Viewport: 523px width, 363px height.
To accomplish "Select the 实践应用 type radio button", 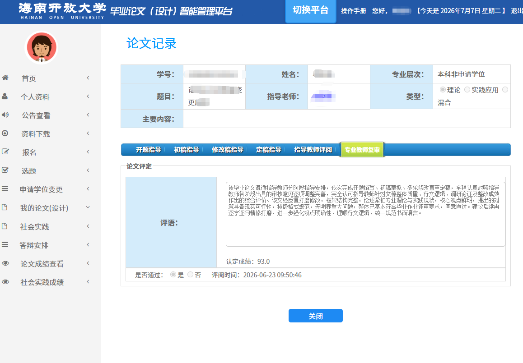I will point(467,89).
